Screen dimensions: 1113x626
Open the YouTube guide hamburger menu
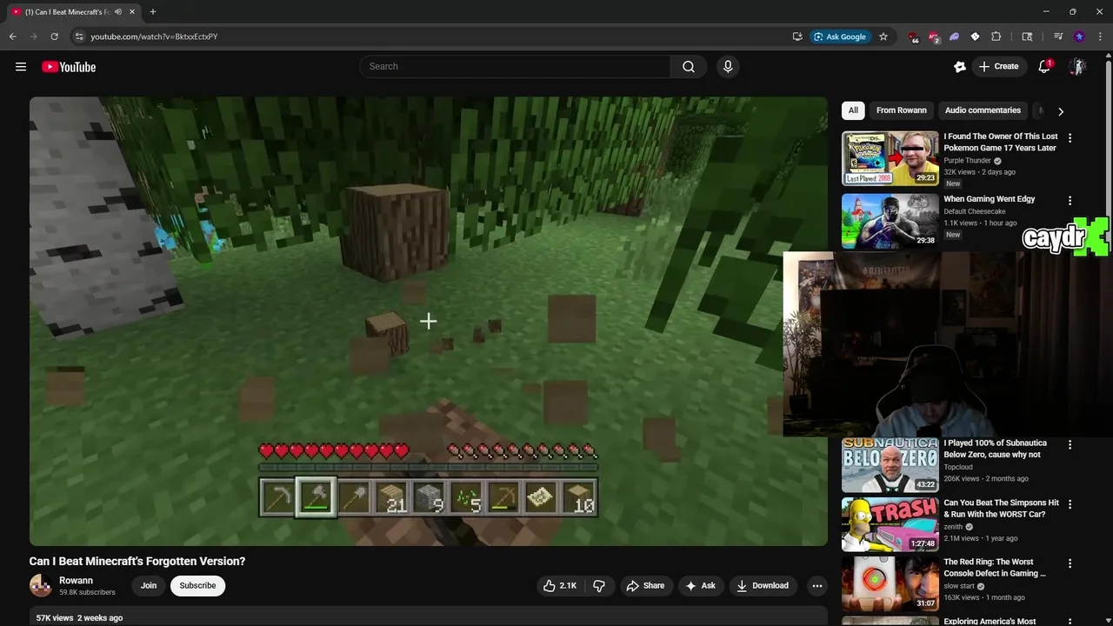pyautogui.click(x=21, y=67)
